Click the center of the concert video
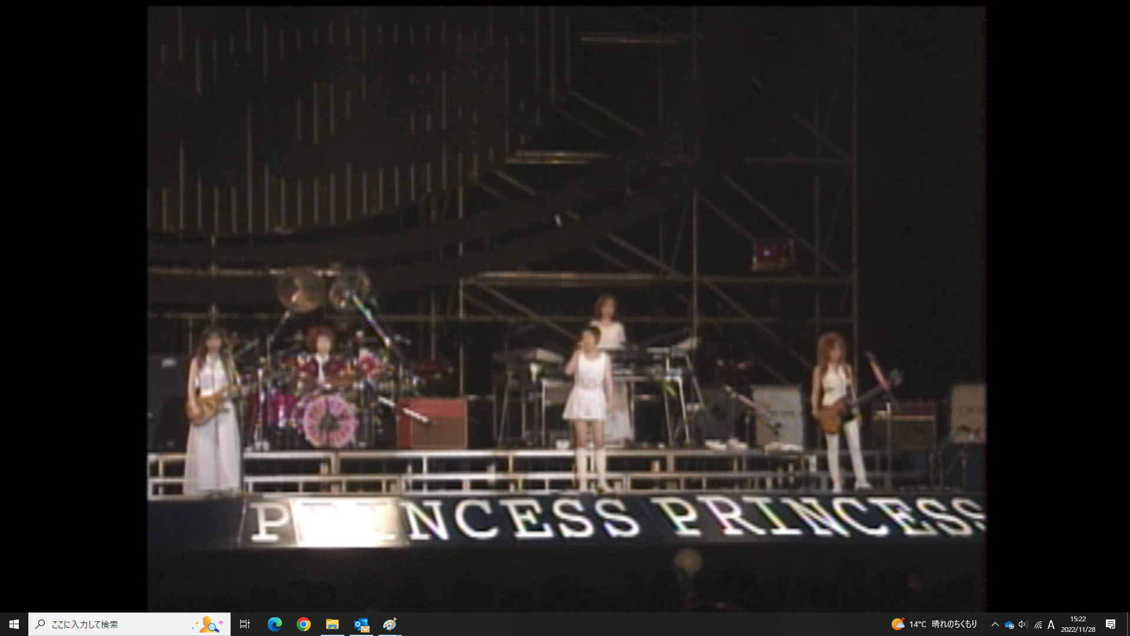Image resolution: width=1130 pixels, height=636 pixels. pyautogui.click(x=566, y=309)
